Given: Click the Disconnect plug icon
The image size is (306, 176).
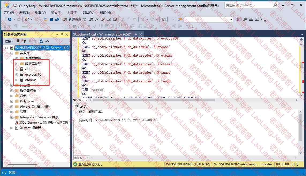Looking at the screenshot, I should pos(24,41).
